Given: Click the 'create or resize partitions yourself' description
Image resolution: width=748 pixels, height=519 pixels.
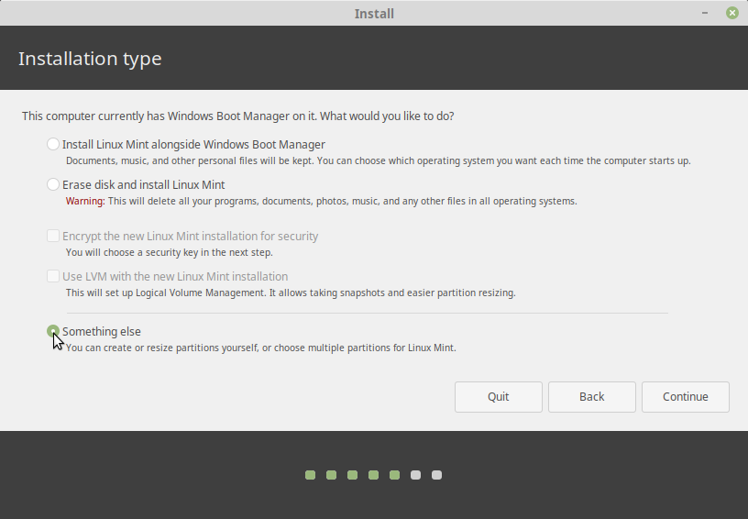Looking at the screenshot, I should pos(261,348).
